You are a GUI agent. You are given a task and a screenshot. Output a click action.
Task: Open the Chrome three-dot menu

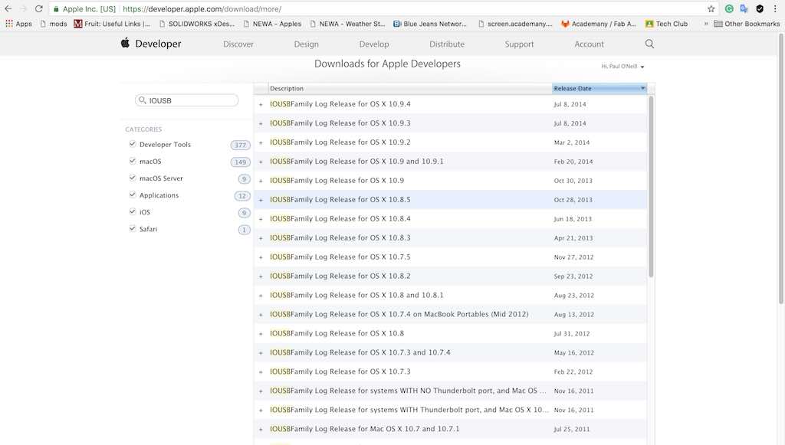tap(775, 8)
